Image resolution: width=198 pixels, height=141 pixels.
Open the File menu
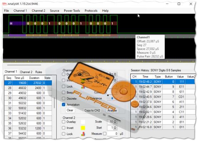[x=6, y=11]
